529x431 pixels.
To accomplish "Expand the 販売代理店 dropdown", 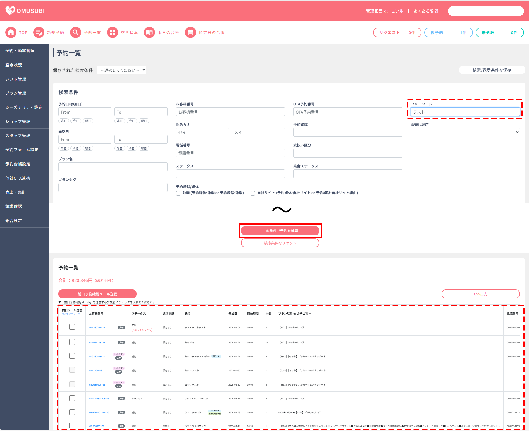I will tap(465, 132).
